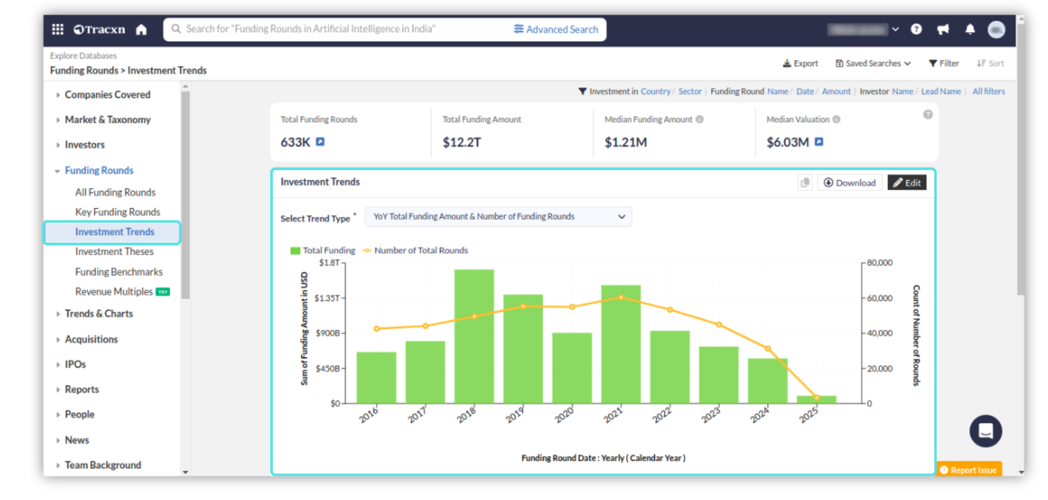1048x500 pixels.
Task: Open the apps grid menu icon
Action: [x=57, y=29]
